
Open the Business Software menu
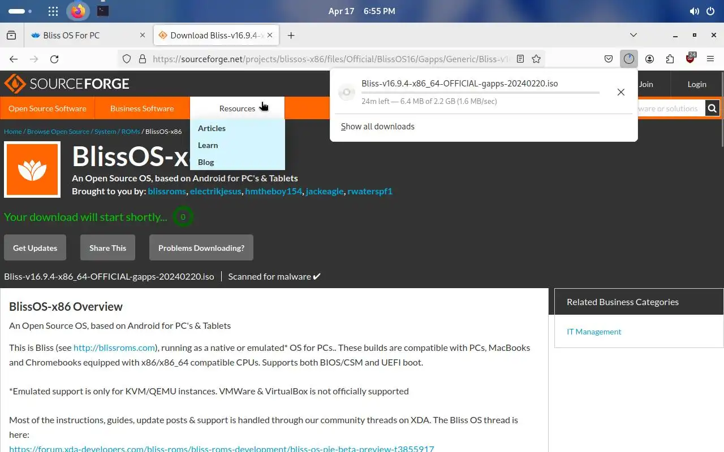coord(142,108)
